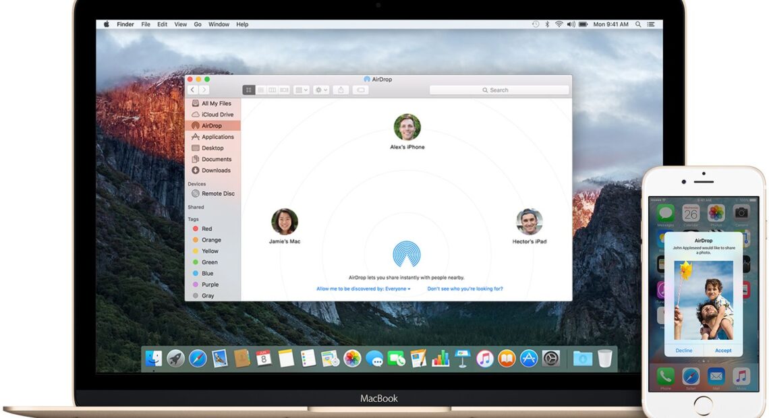Click the Share toolbar button
Screen dimensions: 769x418
pyautogui.click(x=341, y=90)
